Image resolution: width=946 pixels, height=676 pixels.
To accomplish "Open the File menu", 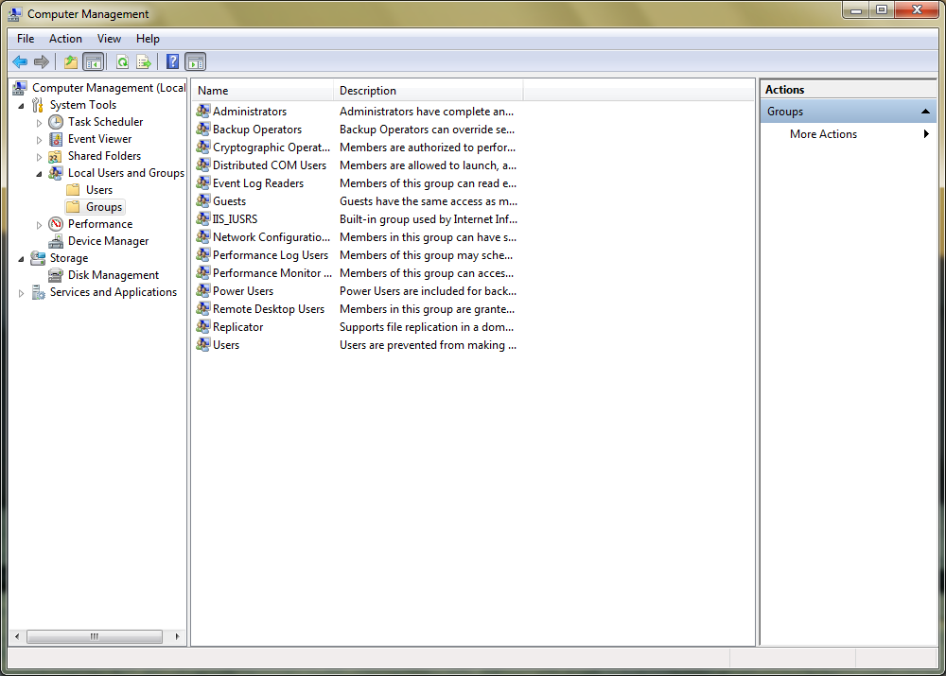I will point(26,39).
